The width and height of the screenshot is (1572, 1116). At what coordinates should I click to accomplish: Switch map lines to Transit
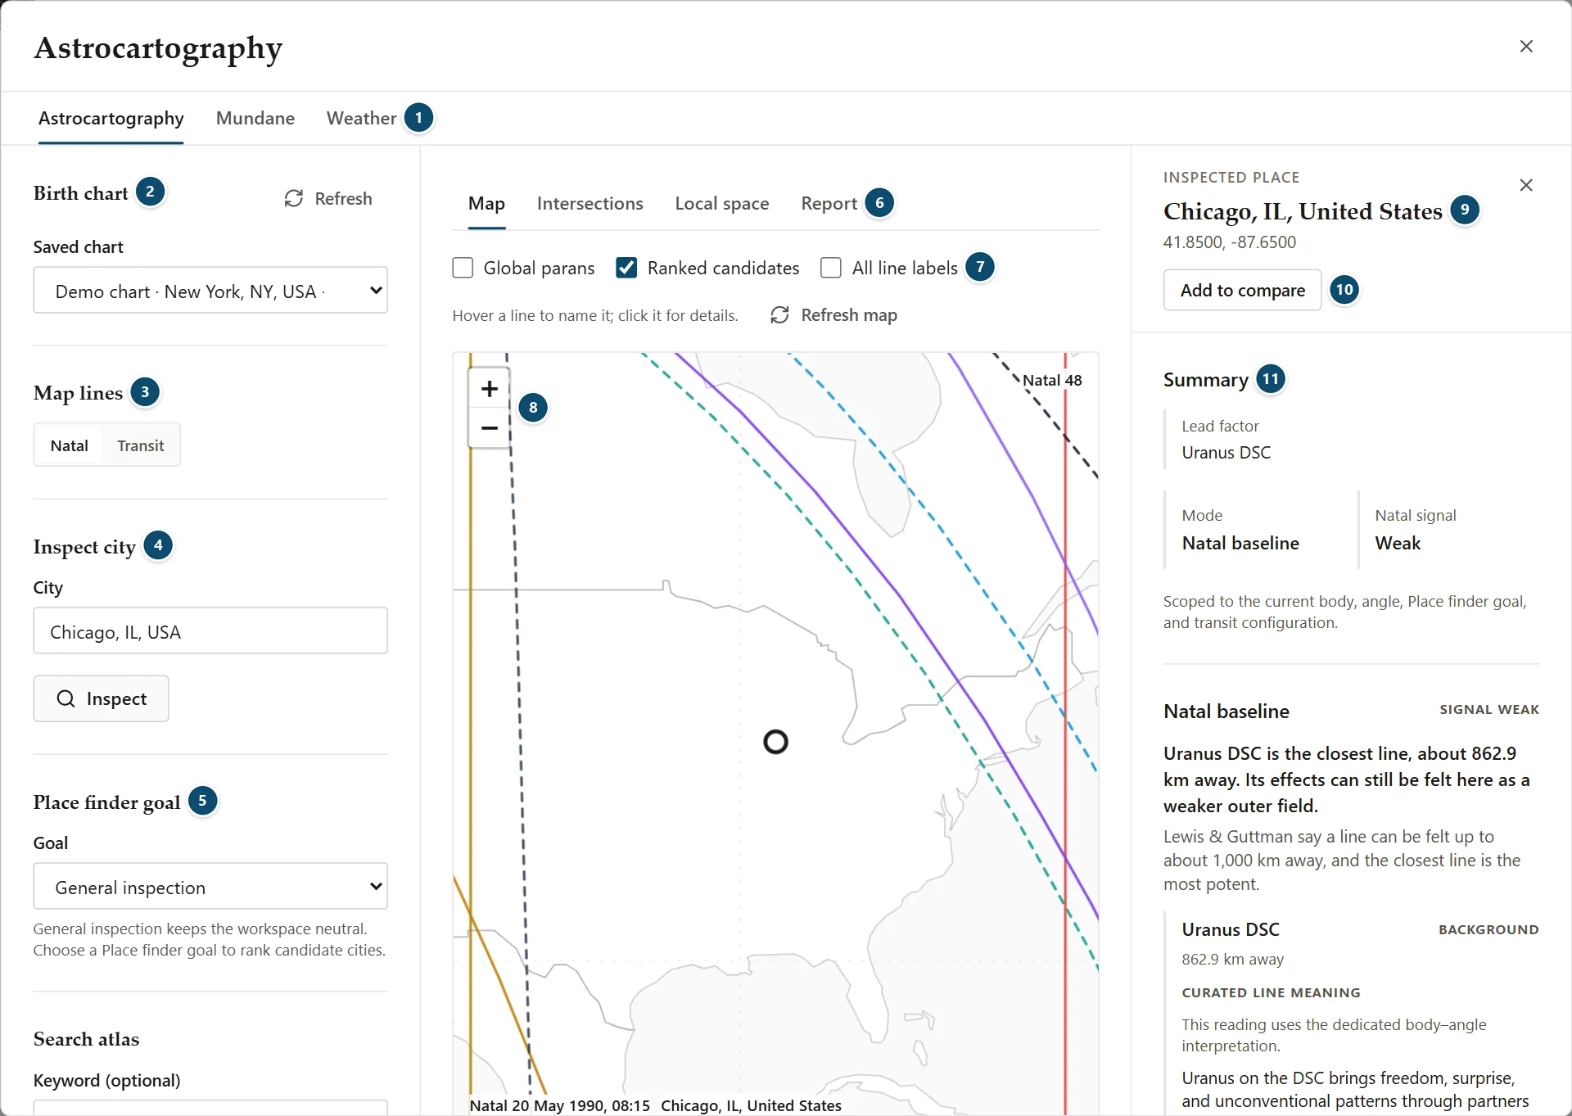click(141, 445)
